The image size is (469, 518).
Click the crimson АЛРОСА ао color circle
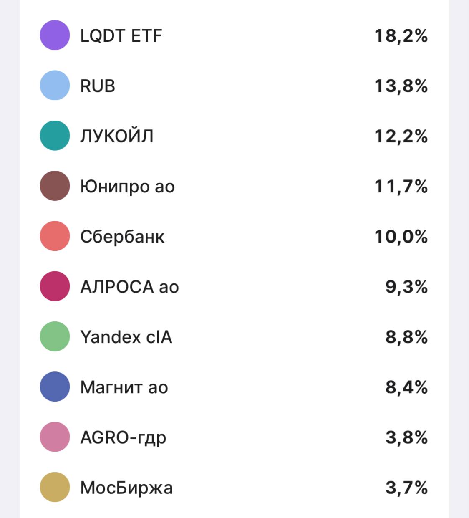[55, 286]
